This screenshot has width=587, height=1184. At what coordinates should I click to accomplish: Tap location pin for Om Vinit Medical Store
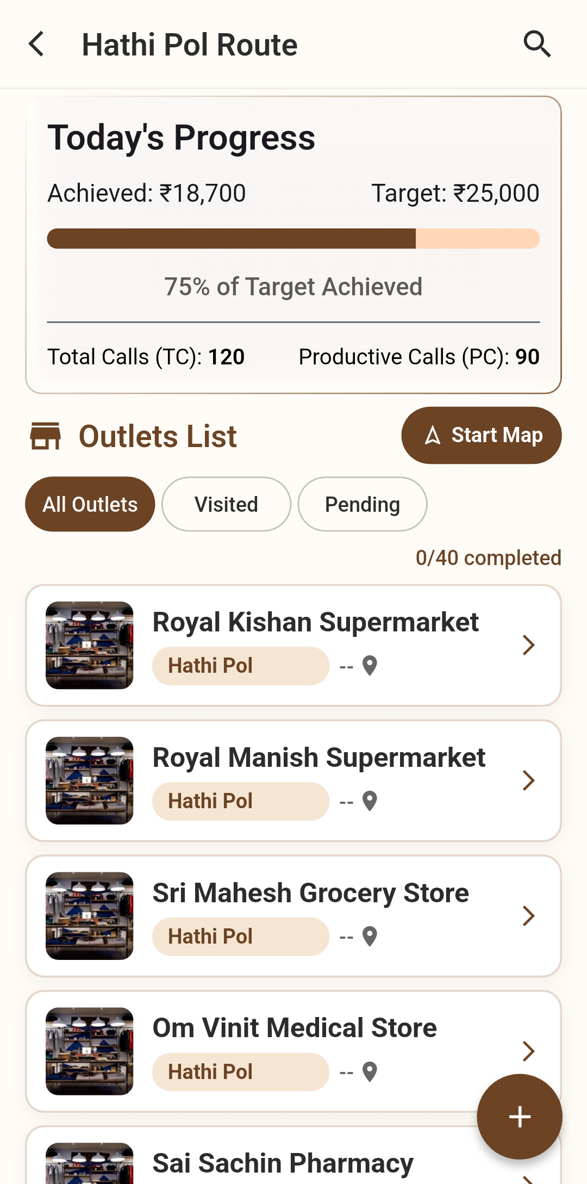tap(370, 1072)
